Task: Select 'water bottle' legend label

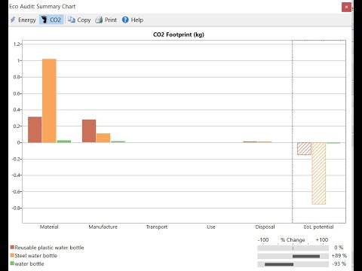Action: tap(29, 263)
